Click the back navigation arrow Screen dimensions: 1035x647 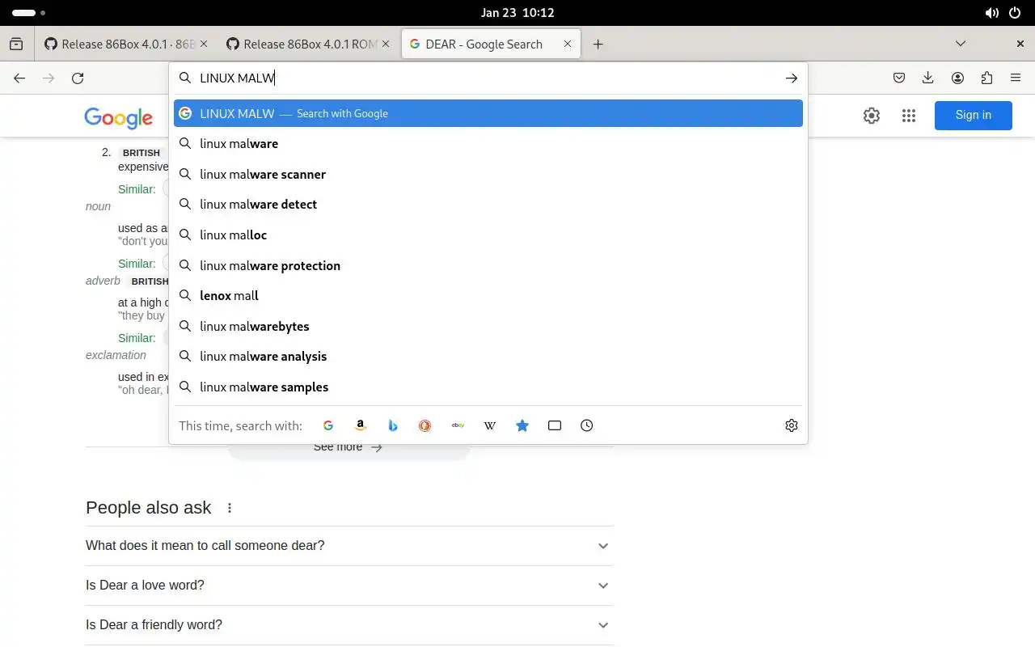[x=19, y=78]
